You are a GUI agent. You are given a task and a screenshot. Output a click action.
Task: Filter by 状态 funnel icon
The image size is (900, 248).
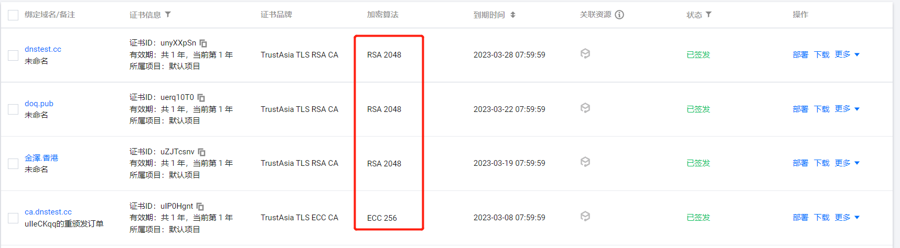(709, 15)
